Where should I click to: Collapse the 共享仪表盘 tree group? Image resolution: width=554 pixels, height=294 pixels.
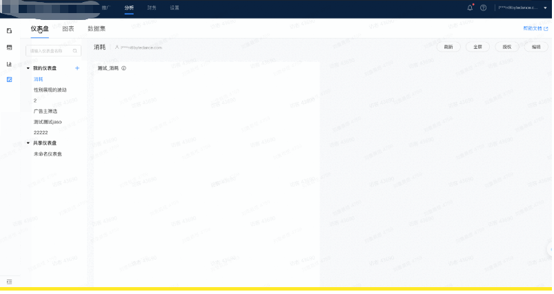click(28, 143)
